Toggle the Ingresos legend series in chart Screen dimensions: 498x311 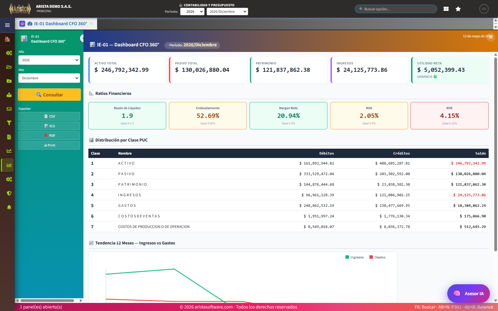[355, 257]
